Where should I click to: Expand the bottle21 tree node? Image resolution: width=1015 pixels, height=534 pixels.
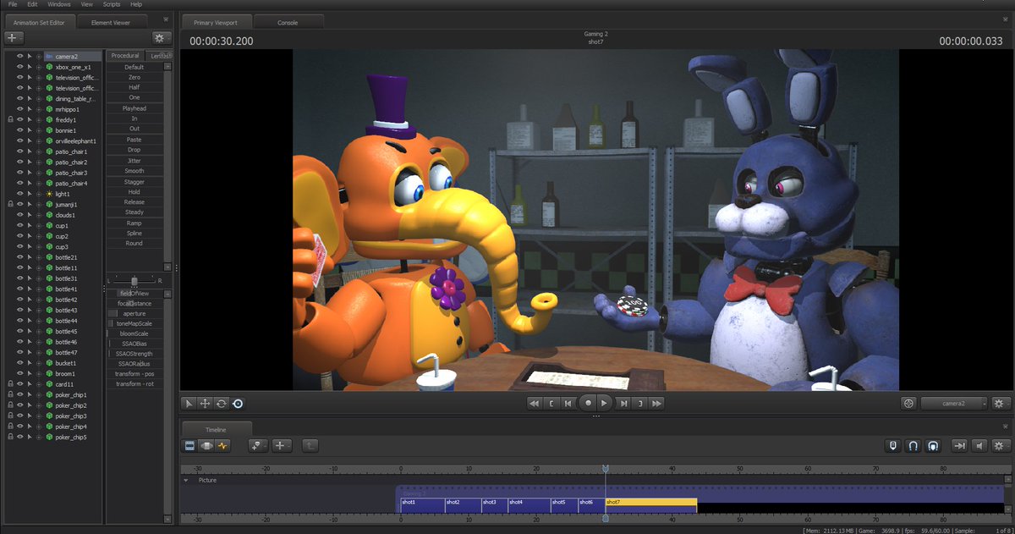click(x=38, y=257)
